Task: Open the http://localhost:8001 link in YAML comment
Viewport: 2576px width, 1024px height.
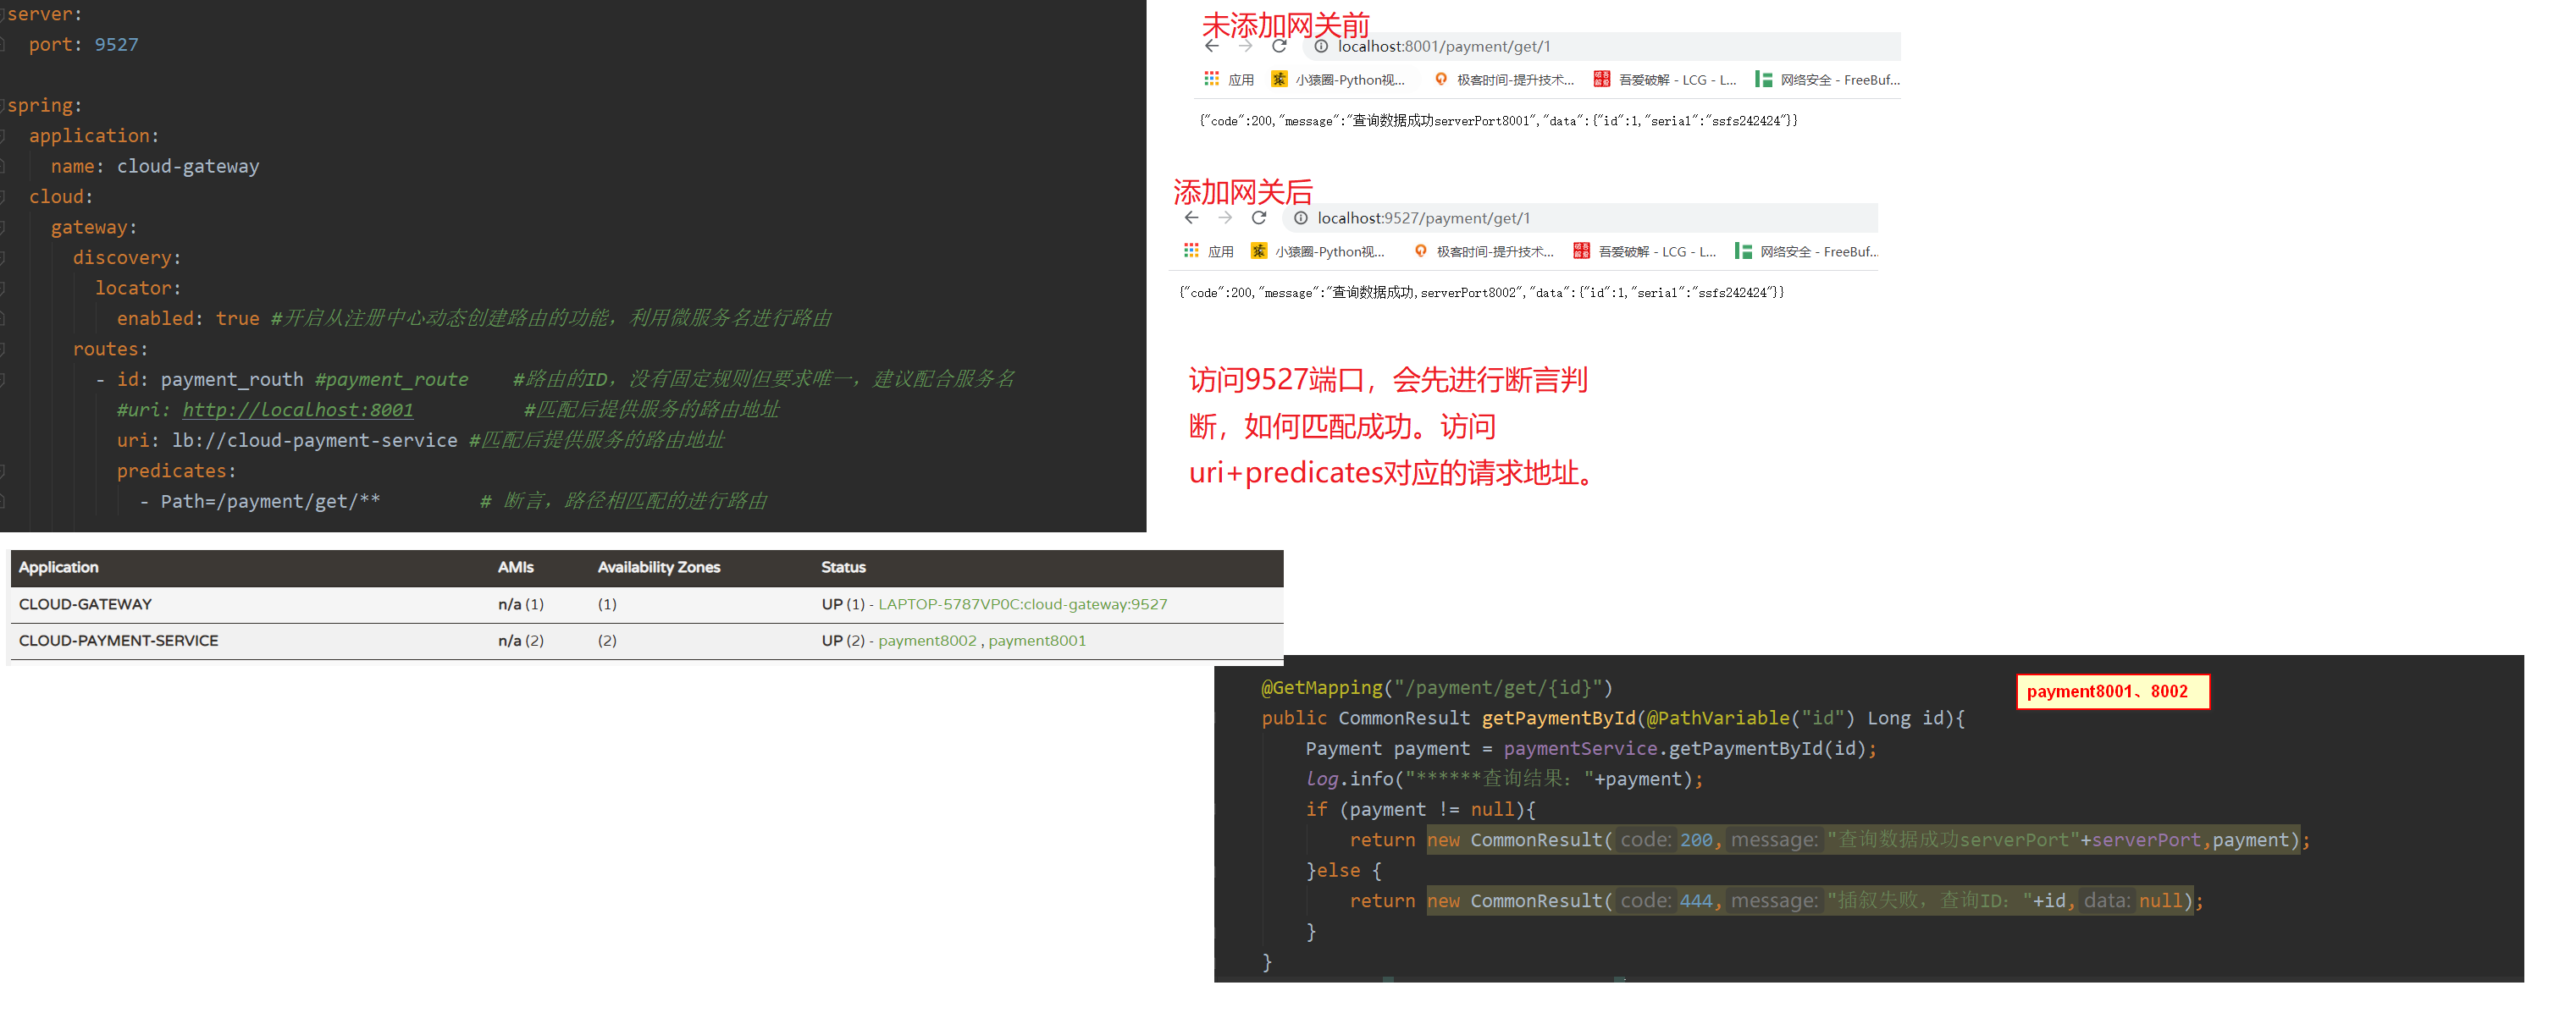Action: (x=297, y=410)
